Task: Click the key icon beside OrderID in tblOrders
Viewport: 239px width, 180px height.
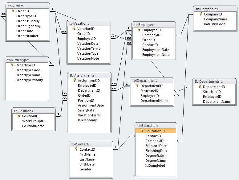Action: [x=13, y=11]
